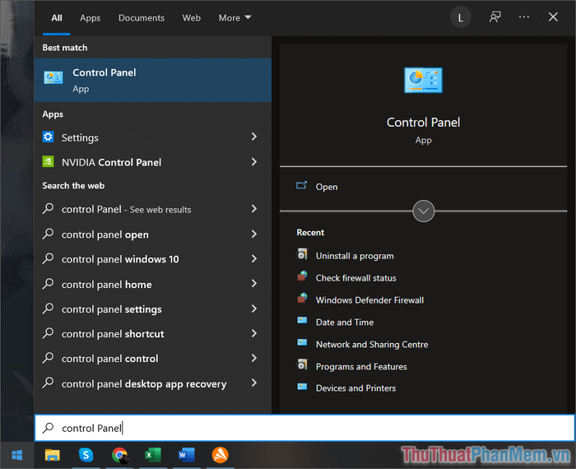
Task: Click the NVIDIA Control Panel result text
Action: [111, 162]
